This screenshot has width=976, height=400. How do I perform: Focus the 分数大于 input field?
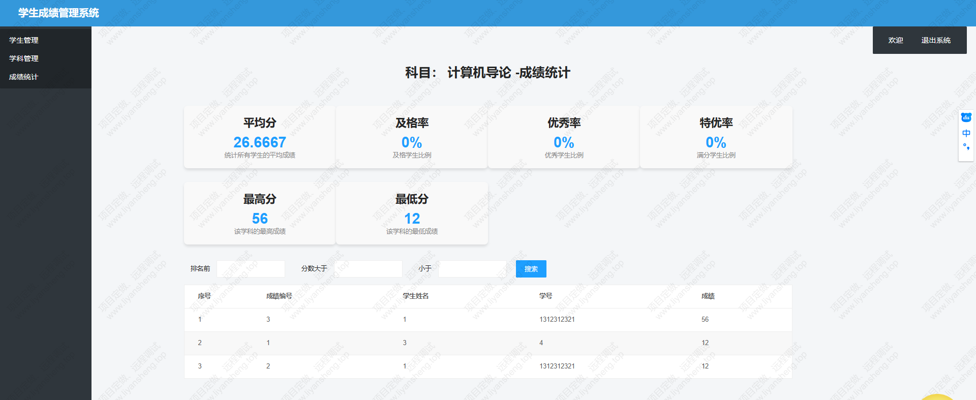[368, 269]
